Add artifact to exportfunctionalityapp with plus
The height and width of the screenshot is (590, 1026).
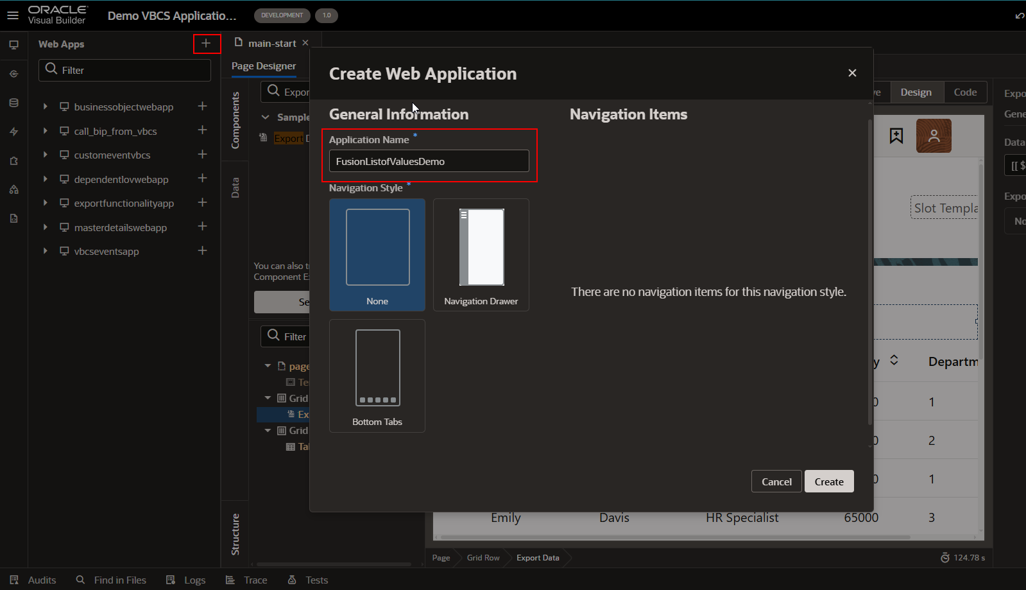[202, 202]
